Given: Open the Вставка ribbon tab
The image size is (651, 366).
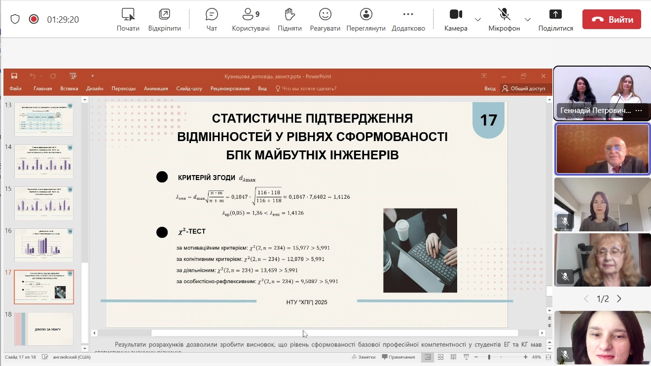Looking at the screenshot, I should pos(69,89).
